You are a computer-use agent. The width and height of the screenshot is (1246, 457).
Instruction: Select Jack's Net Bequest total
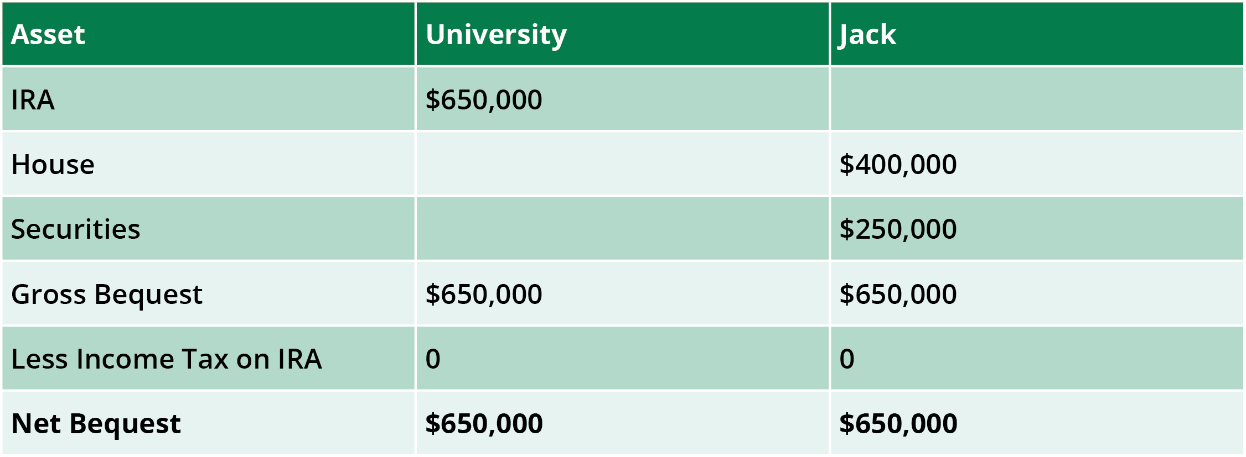pyautogui.click(x=898, y=424)
